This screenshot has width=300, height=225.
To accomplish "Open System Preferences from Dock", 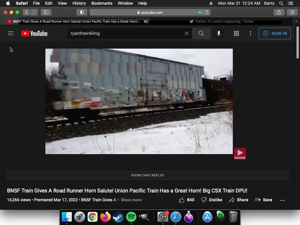I will click(163, 217).
